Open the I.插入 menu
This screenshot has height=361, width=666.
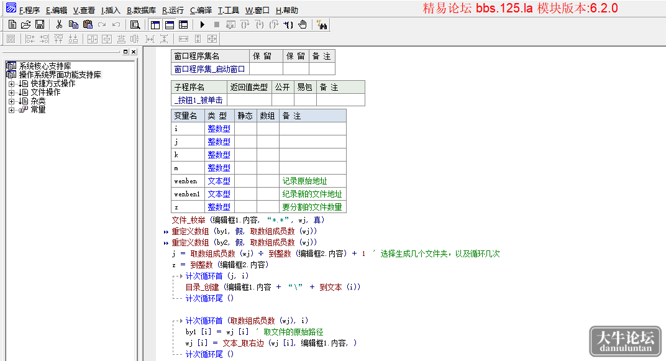pyautogui.click(x=111, y=10)
